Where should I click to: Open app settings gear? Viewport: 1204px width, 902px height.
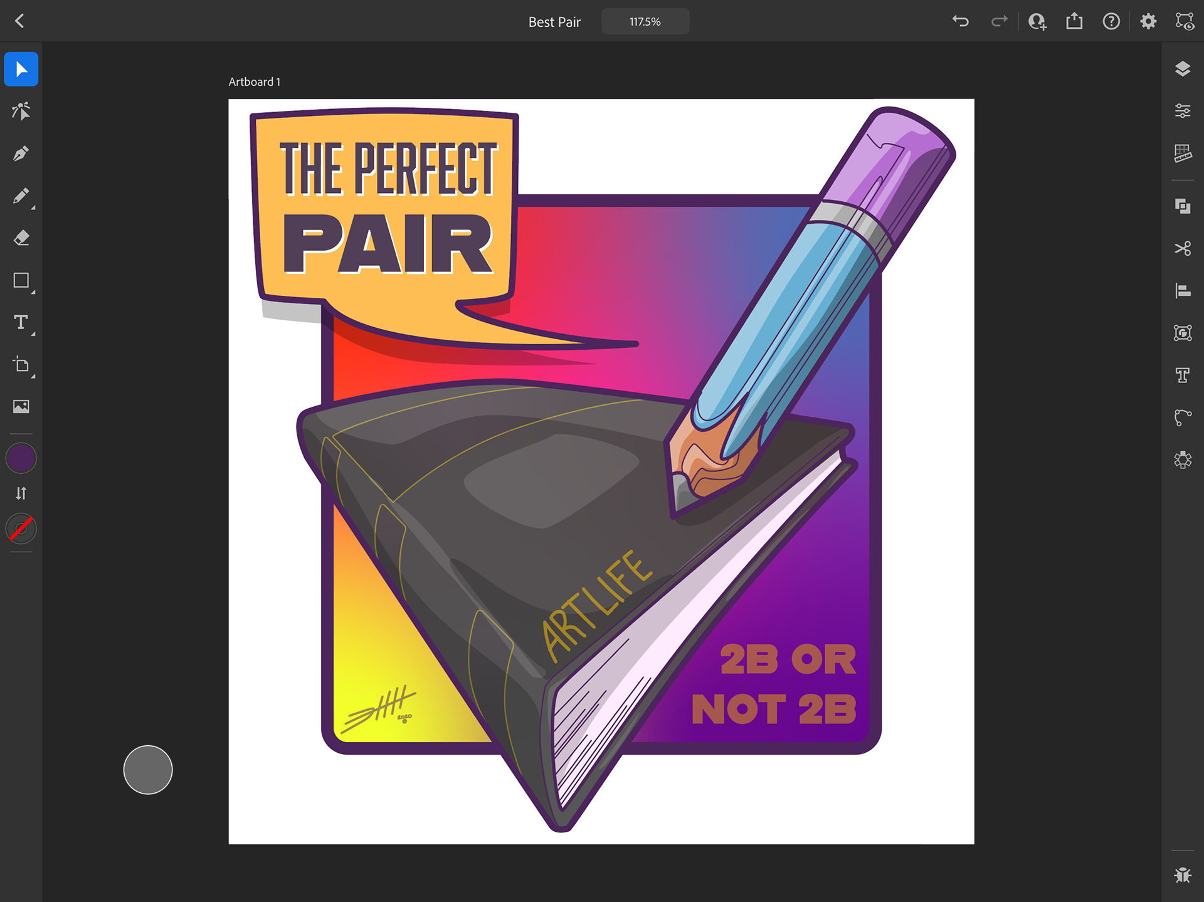coord(1148,21)
